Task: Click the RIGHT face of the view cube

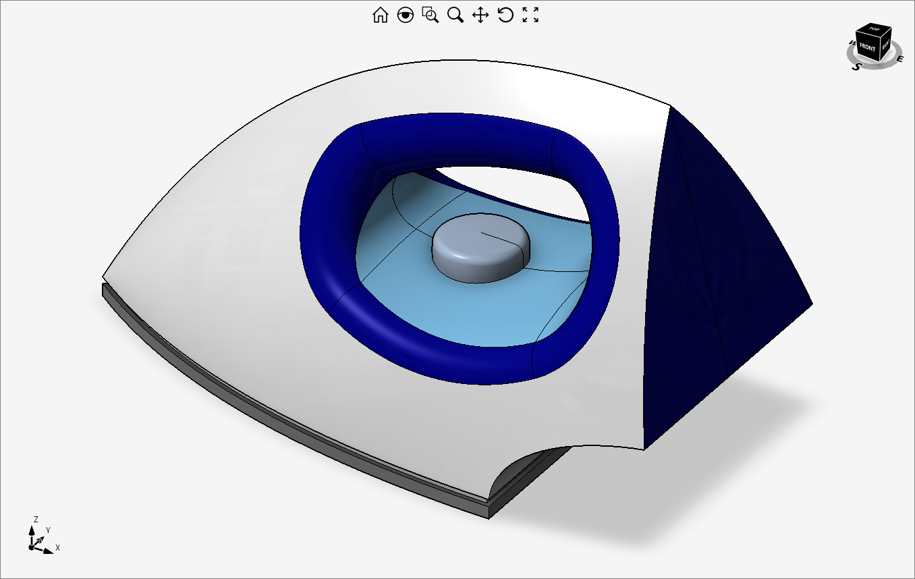Action: [x=885, y=45]
